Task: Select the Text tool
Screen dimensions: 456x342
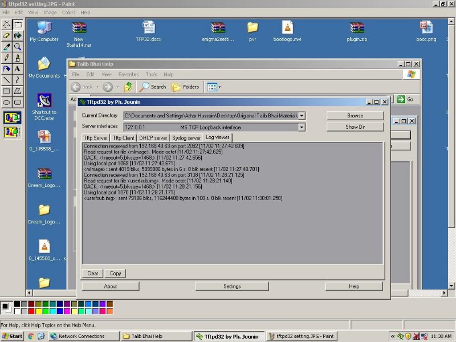Action: (18, 69)
